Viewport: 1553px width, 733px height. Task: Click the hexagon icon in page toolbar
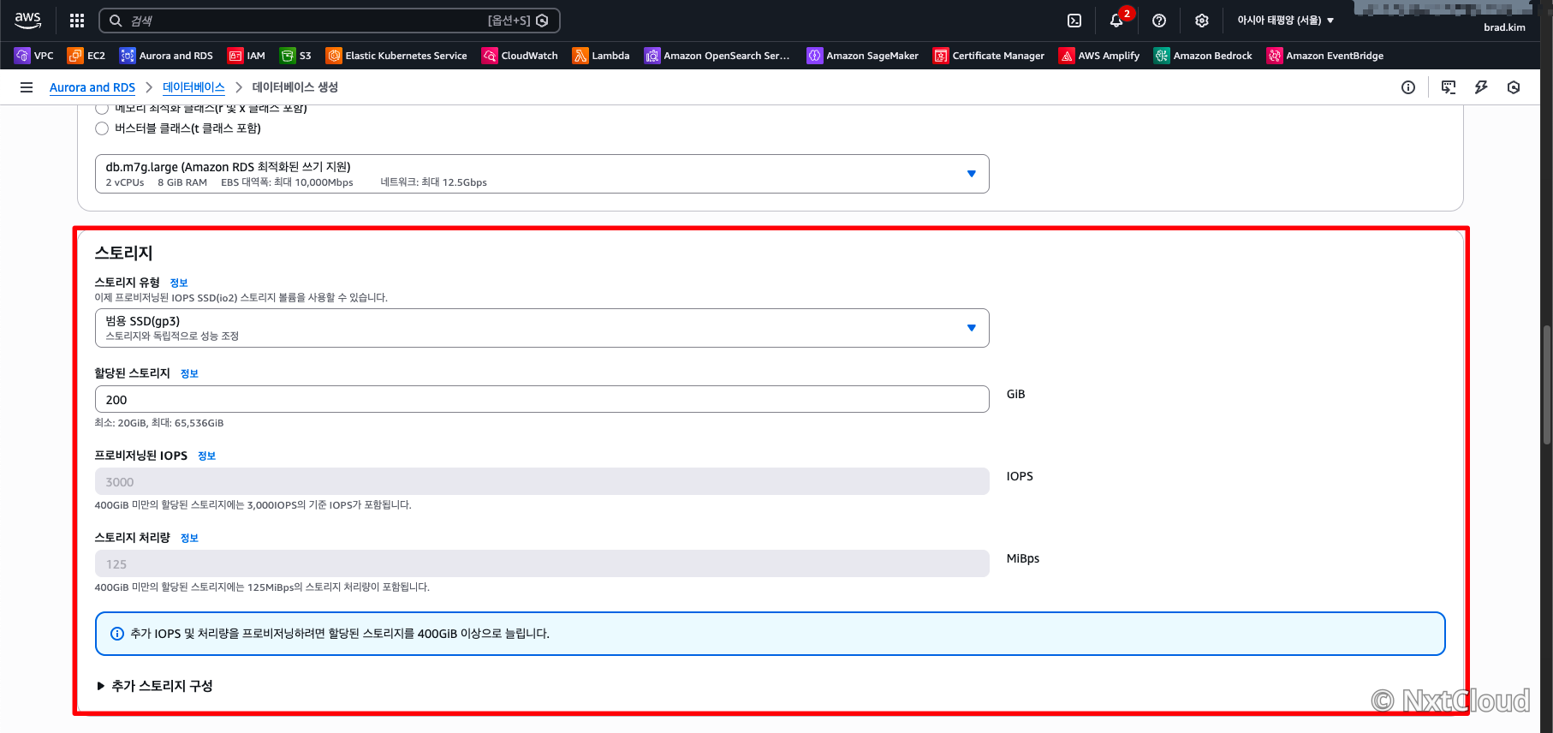pos(1514,87)
